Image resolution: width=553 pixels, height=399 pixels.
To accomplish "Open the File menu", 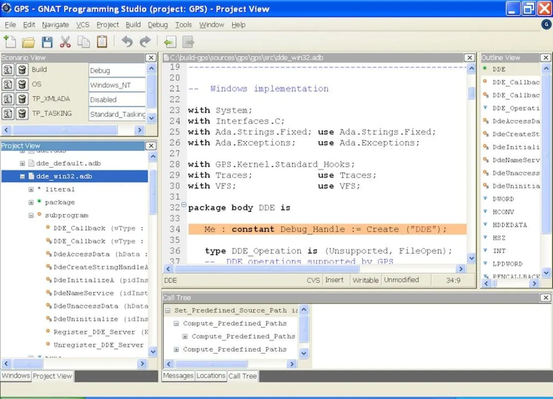I will point(10,25).
